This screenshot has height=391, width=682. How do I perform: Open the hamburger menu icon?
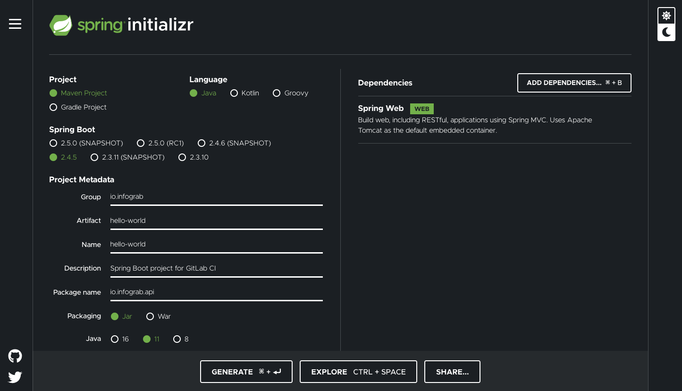pos(15,24)
